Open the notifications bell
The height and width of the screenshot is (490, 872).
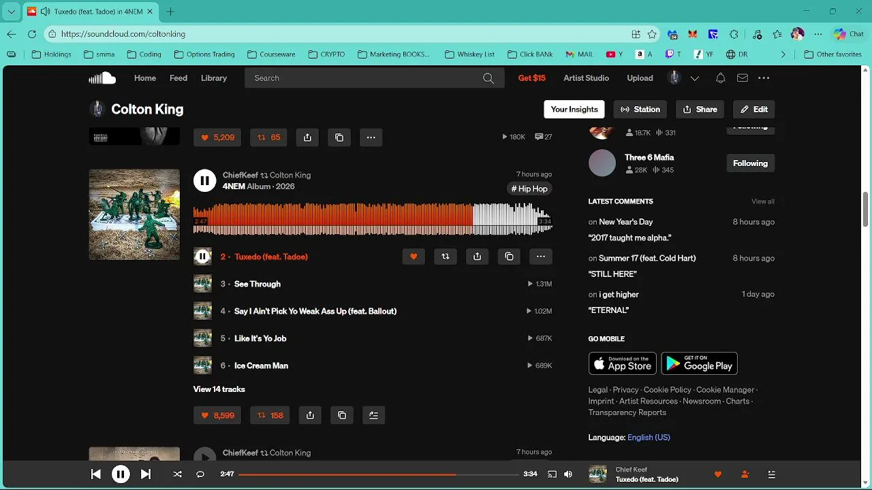click(720, 78)
